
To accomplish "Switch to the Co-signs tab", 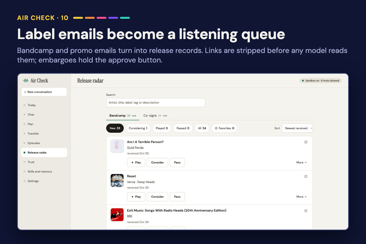I will point(155,115).
